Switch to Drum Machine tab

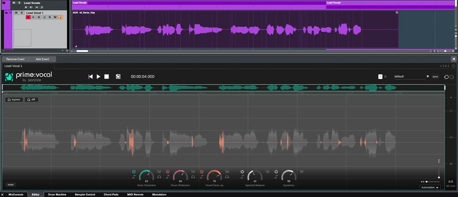click(x=57, y=194)
